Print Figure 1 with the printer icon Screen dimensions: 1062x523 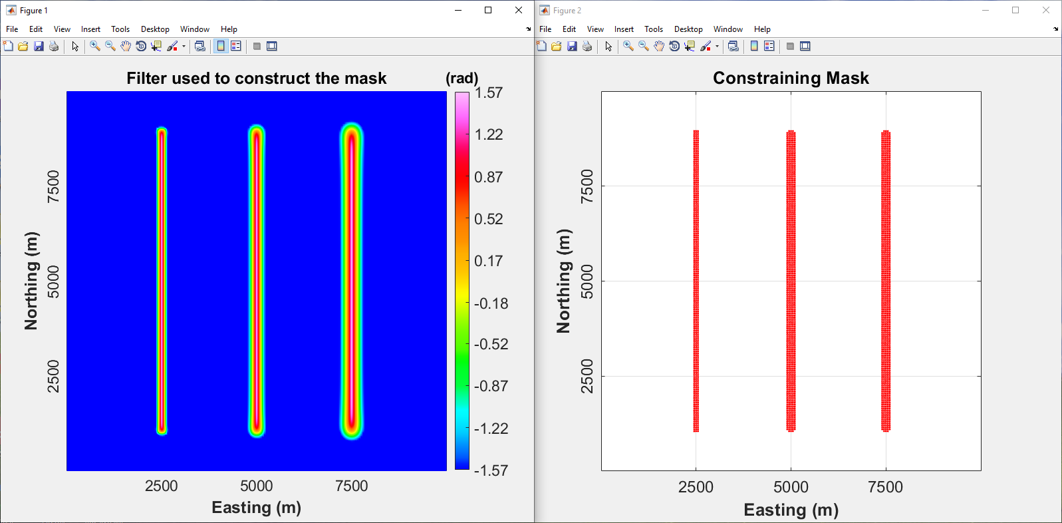point(54,46)
